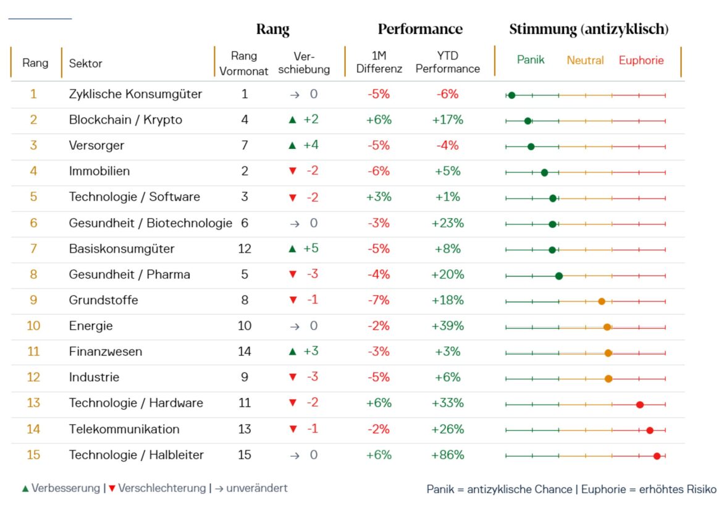Select the Technologie / Hardware sector name
This screenshot has height=519, width=719.
136,403
